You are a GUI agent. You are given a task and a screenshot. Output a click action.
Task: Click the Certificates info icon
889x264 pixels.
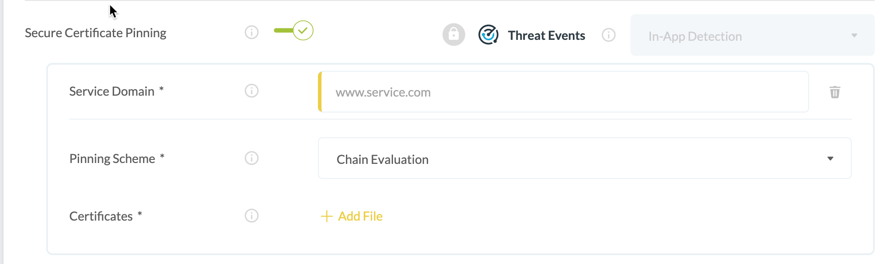252,216
